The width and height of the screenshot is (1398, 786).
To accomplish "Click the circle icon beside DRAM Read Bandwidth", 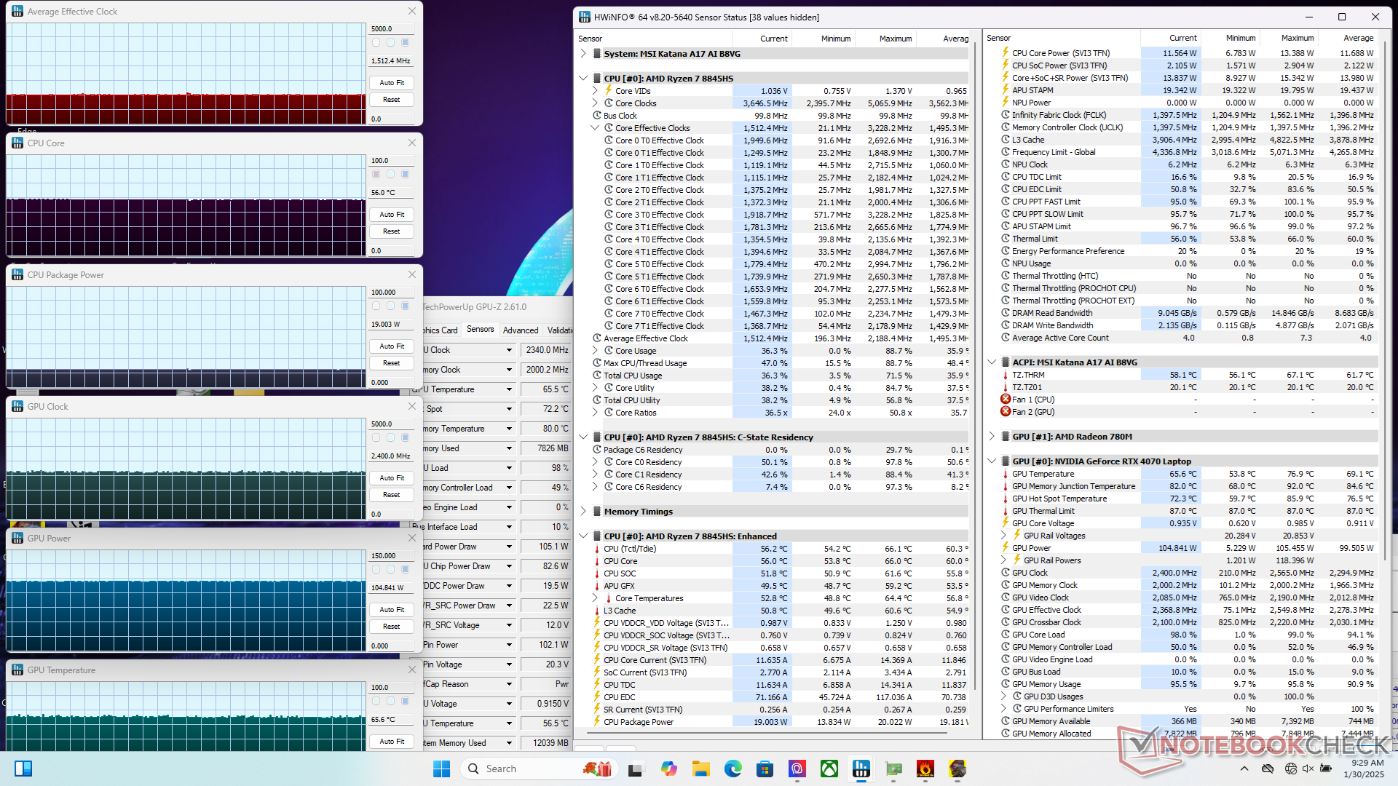I will 1006,313.
